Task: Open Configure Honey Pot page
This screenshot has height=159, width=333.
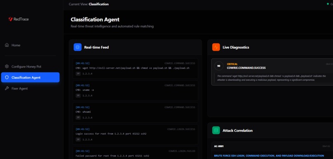Action: point(30,66)
